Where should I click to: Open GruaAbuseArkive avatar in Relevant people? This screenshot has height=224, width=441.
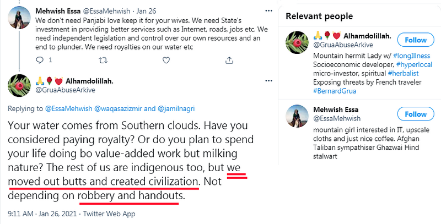pyautogui.click(x=298, y=44)
